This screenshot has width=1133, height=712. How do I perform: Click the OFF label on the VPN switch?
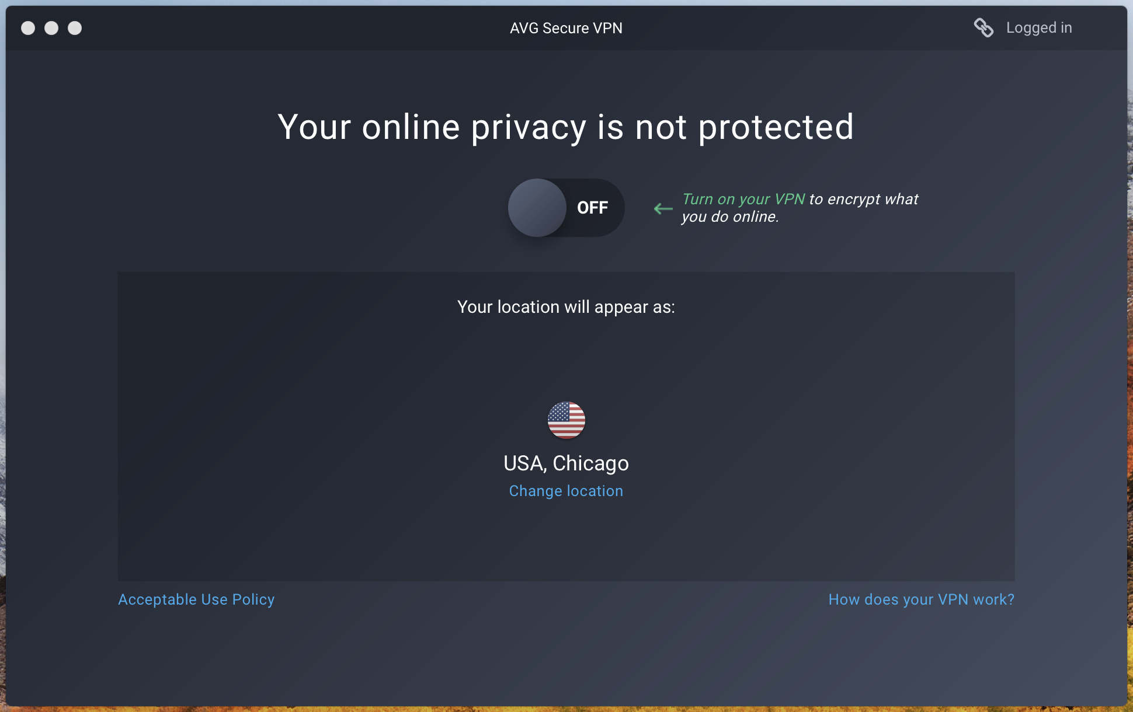(592, 208)
